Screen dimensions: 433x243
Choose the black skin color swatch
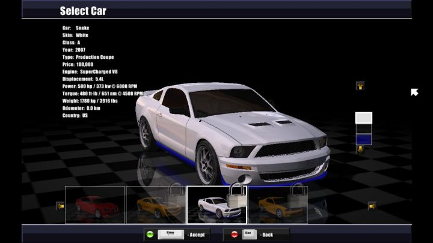(x=363, y=129)
